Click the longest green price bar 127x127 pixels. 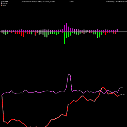[65, 38]
